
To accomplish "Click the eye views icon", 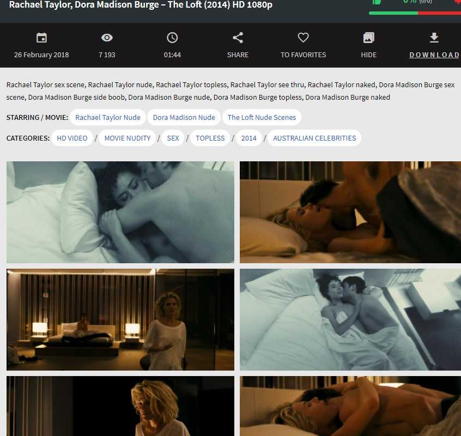I will pyautogui.click(x=107, y=38).
